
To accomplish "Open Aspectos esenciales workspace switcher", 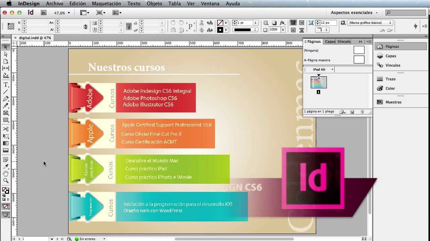I will [354, 13].
